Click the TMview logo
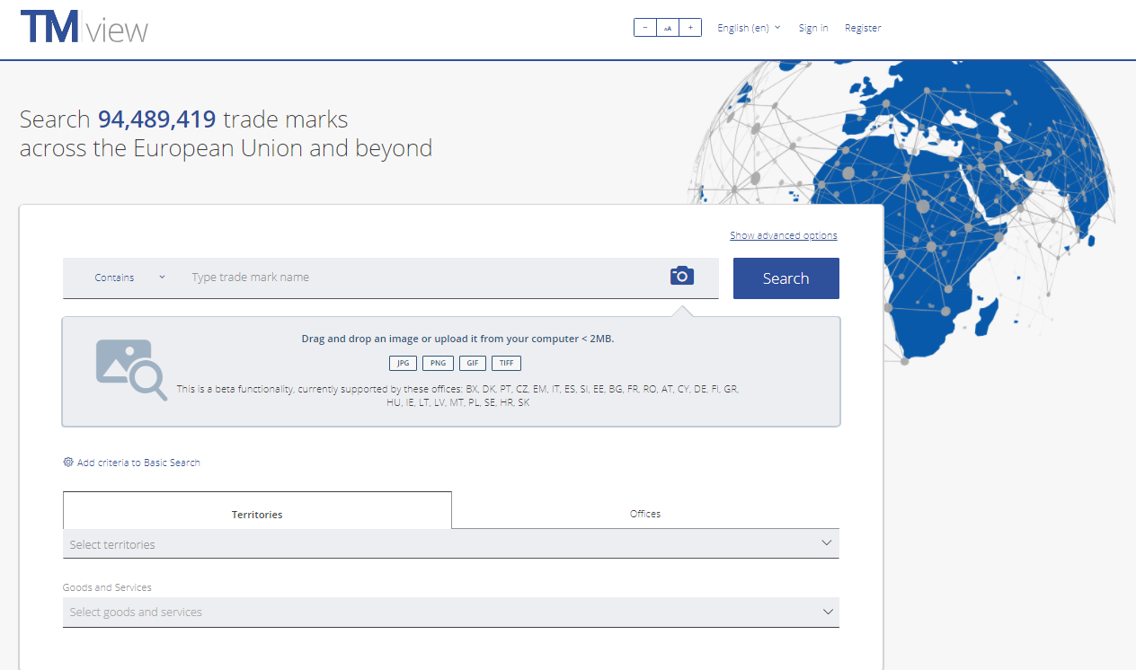1136x670 pixels. (84, 28)
